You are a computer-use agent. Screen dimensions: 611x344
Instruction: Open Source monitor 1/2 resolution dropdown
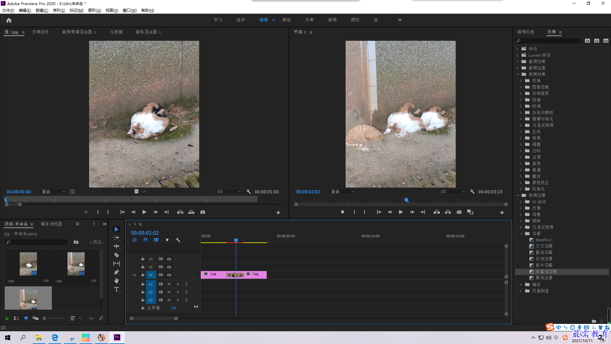point(228,192)
